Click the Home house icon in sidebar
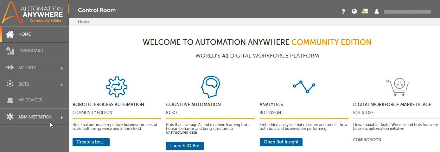This screenshot has width=440, height=152. click(x=10, y=34)
